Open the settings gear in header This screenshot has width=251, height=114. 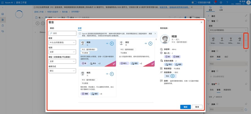[x=221, y=2]
